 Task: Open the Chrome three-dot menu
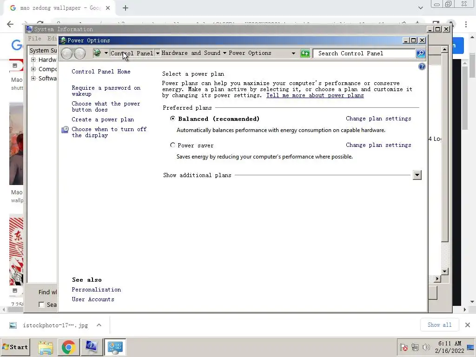[x=466, y=24]
